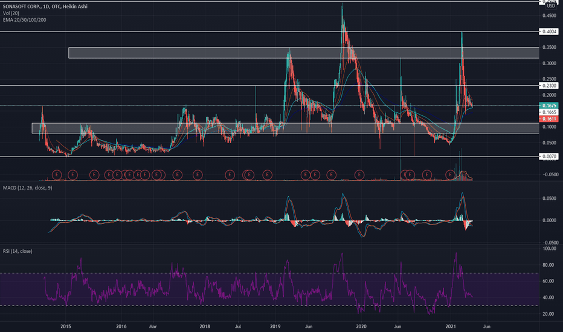
Task: Click the 40.00 value on RSI scale
Action: point(549,298)
